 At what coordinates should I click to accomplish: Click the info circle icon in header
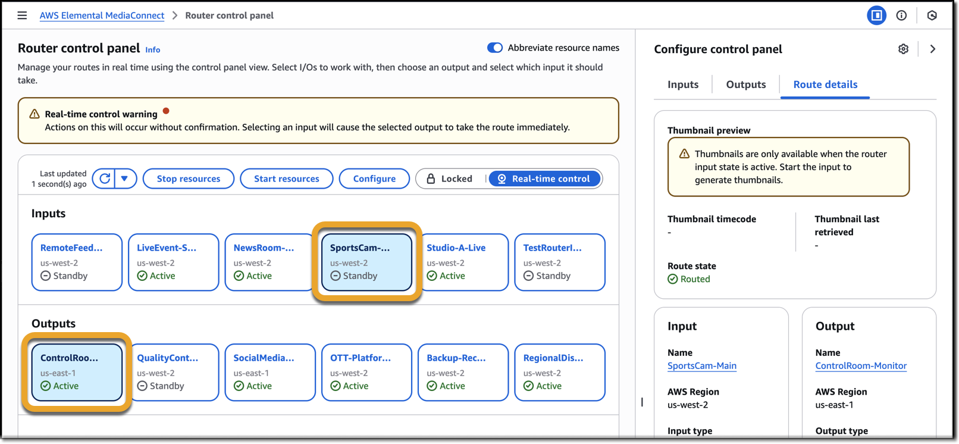tap(901, 16)
